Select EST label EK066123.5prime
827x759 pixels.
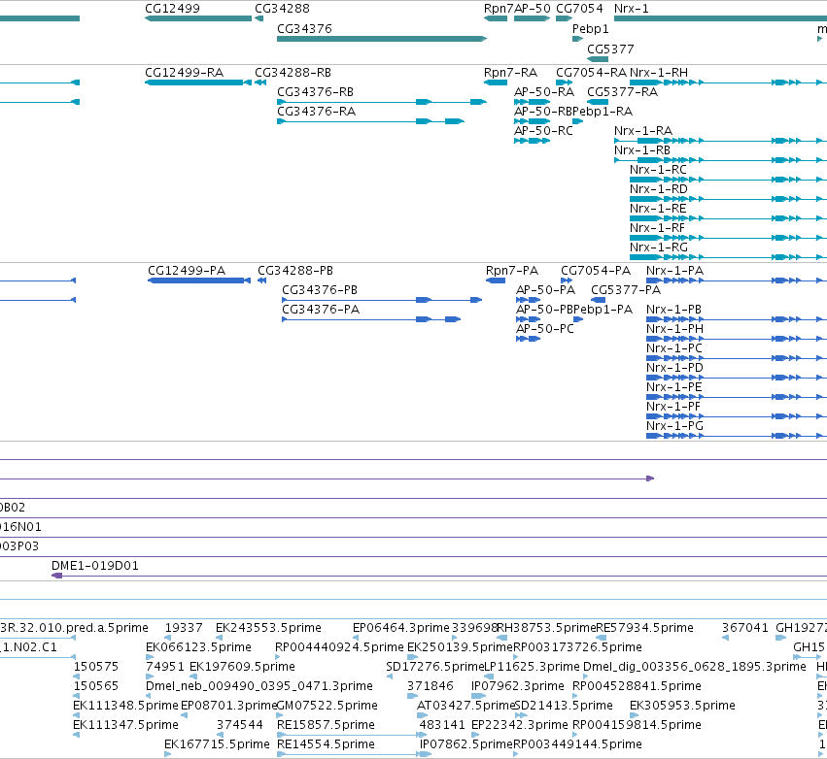click(x=198, y=646)
